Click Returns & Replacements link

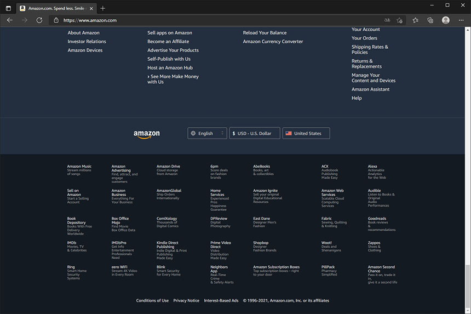366,64
